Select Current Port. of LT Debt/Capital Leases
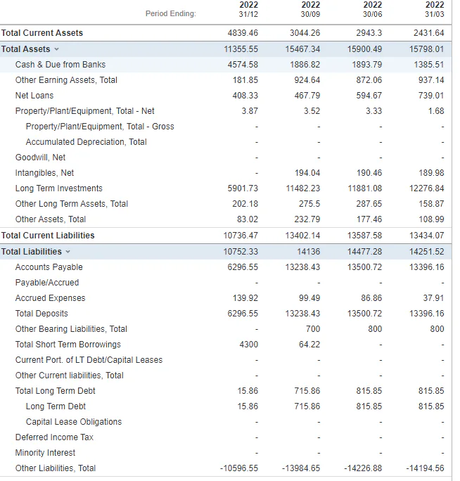The width and height of the screenshot is (460, 481). (x=89, y=360)
